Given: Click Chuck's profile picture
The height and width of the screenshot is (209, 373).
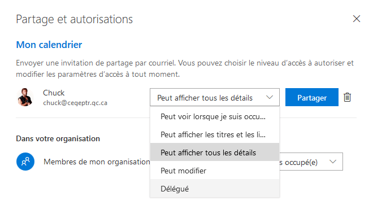Looking at the screenshot, I should coord(25,97).
